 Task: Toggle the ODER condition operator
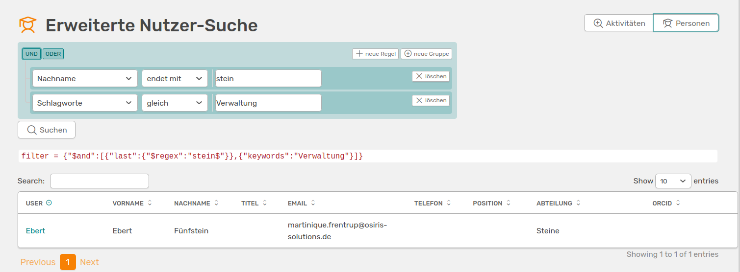53,54
